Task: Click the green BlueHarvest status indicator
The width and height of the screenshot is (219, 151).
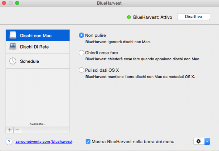Action: point(129,17)
